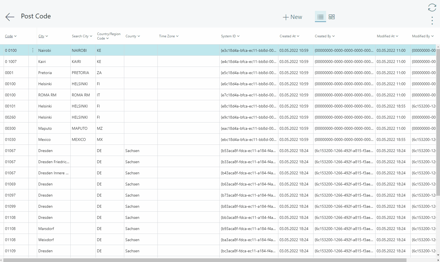Sort by the Created At column header

[x=289, y=36]
